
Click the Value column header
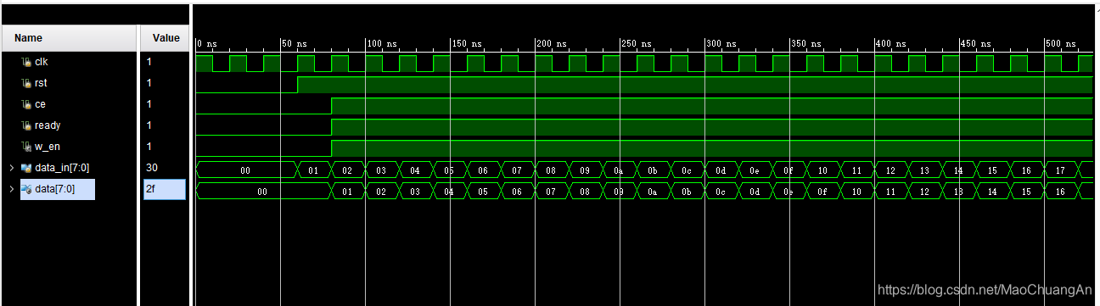(165, 38)
